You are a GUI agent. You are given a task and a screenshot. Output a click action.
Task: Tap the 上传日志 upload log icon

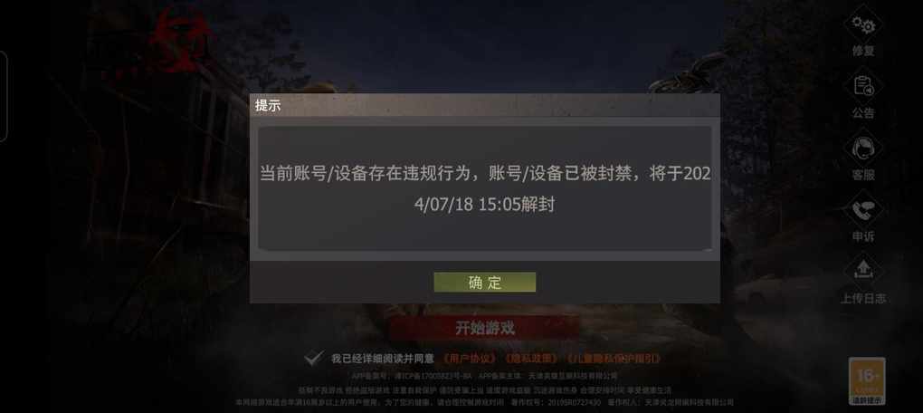863,272
